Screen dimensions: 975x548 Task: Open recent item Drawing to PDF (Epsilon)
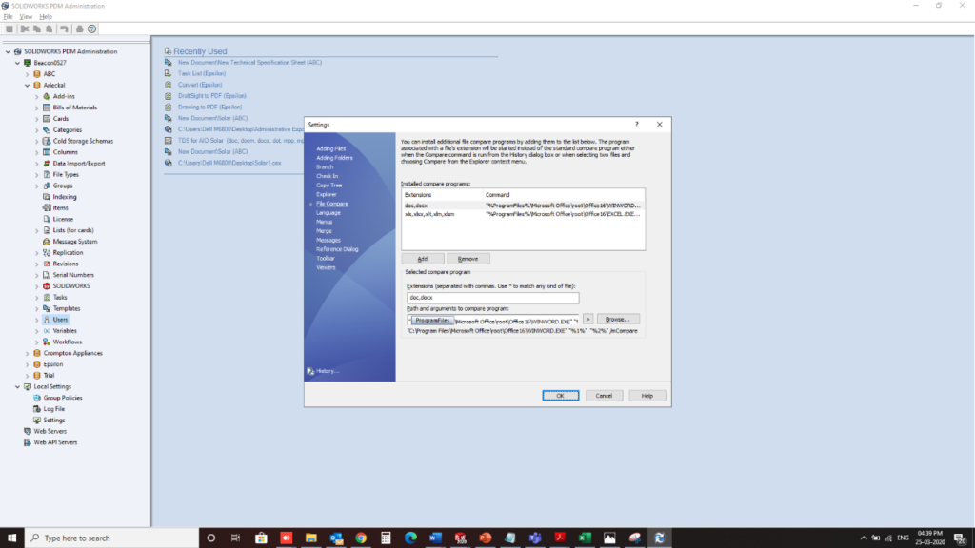click(209, 108)
